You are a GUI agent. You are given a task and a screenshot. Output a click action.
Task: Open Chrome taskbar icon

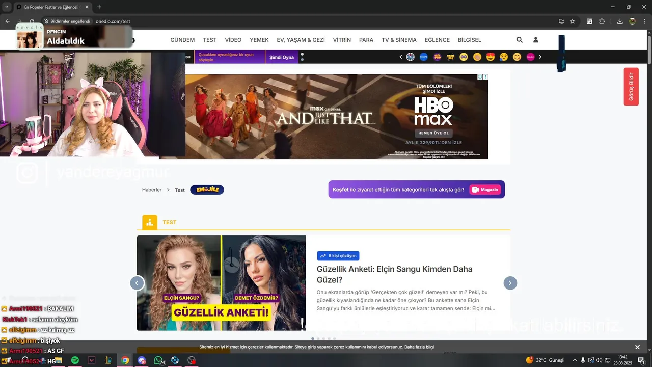tap(125, 360)
